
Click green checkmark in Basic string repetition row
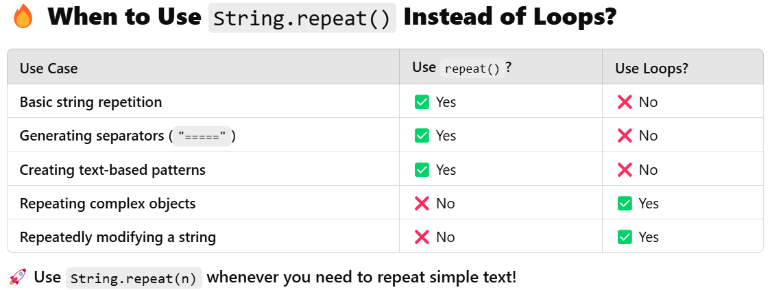pyautogui.click(x=422, y=102)
